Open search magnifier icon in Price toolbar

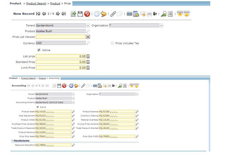pyautogui.click(x=170, y=14)
